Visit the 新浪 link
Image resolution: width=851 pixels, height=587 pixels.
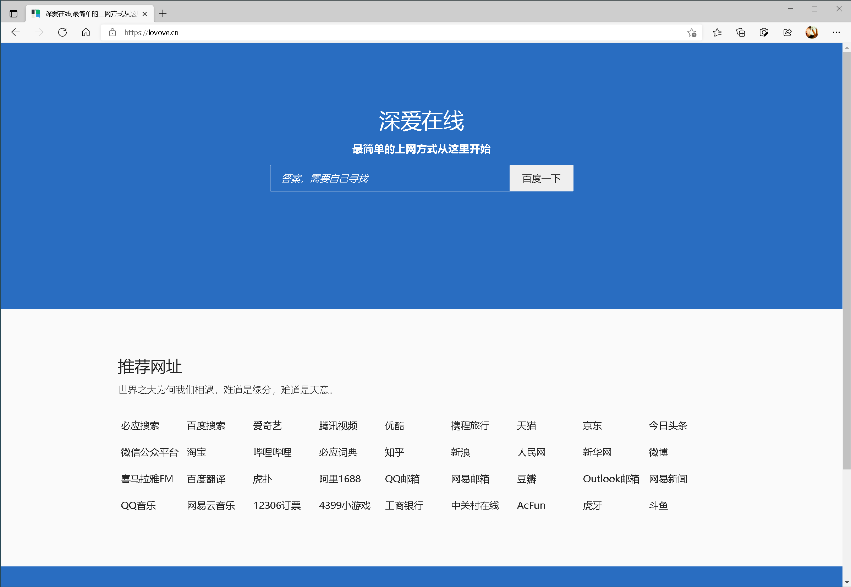(460, 452)
